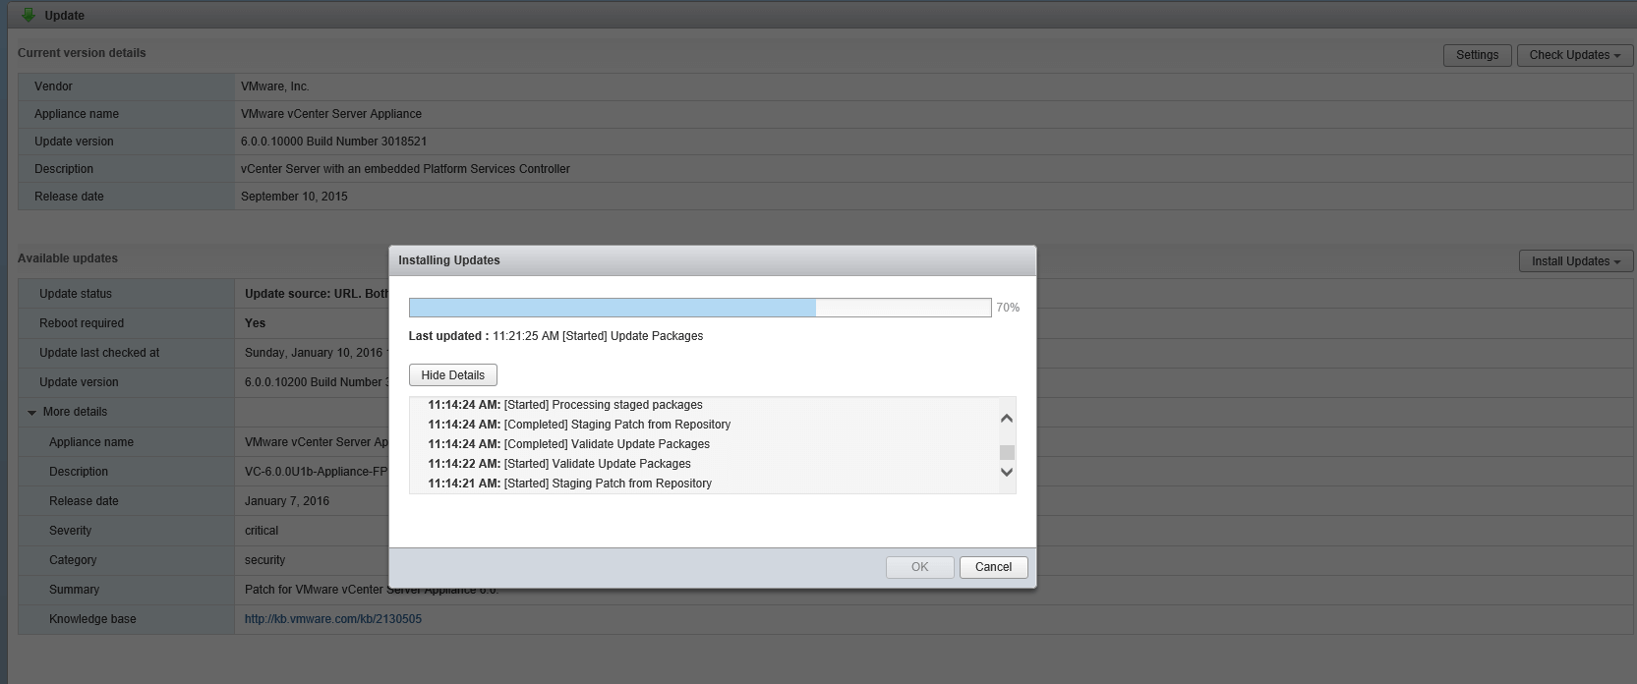Image resolution: width=1637 pixels, height=684 pixels.
Task: Select log entry '[Completed] Validate Update Packages'
Action: pos(568,444)
